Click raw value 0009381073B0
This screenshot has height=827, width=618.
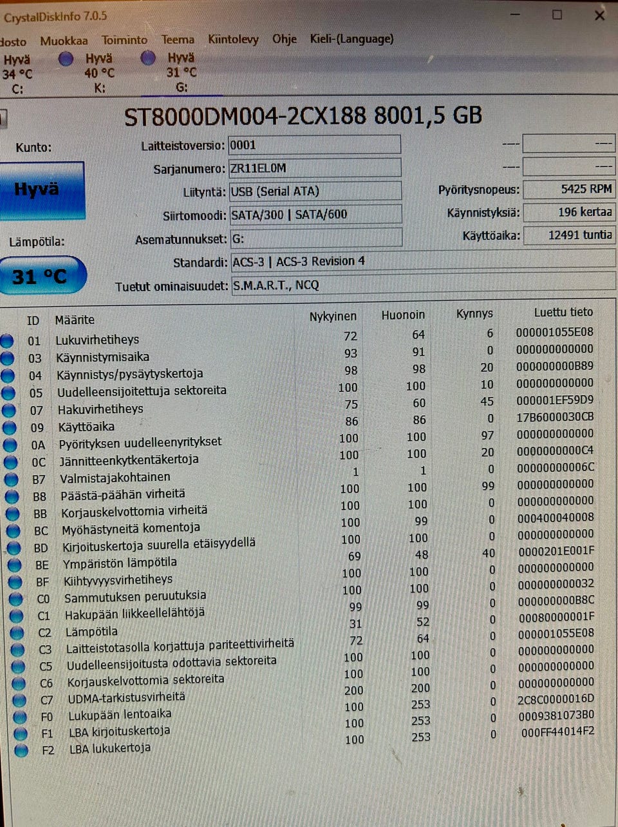click(x=557, y=715)
